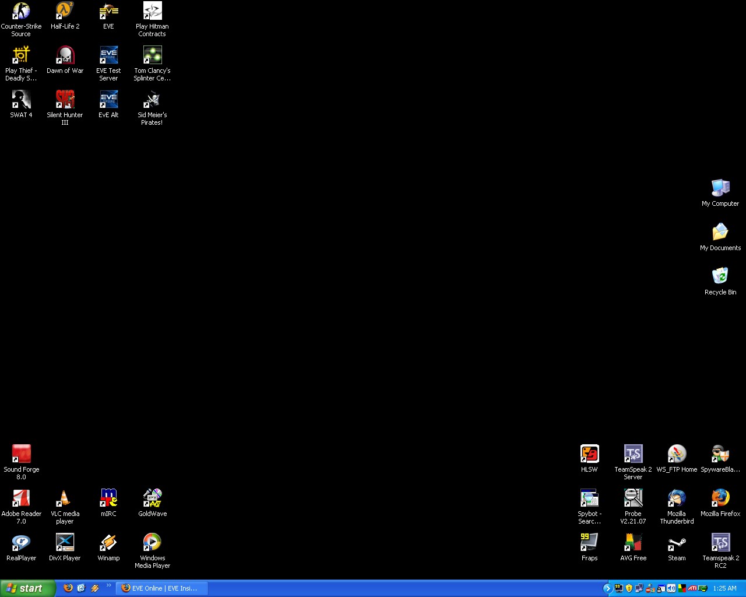Select the Probe V2.21.07 icon
746x597 pixels.
(x=633, y=507)
